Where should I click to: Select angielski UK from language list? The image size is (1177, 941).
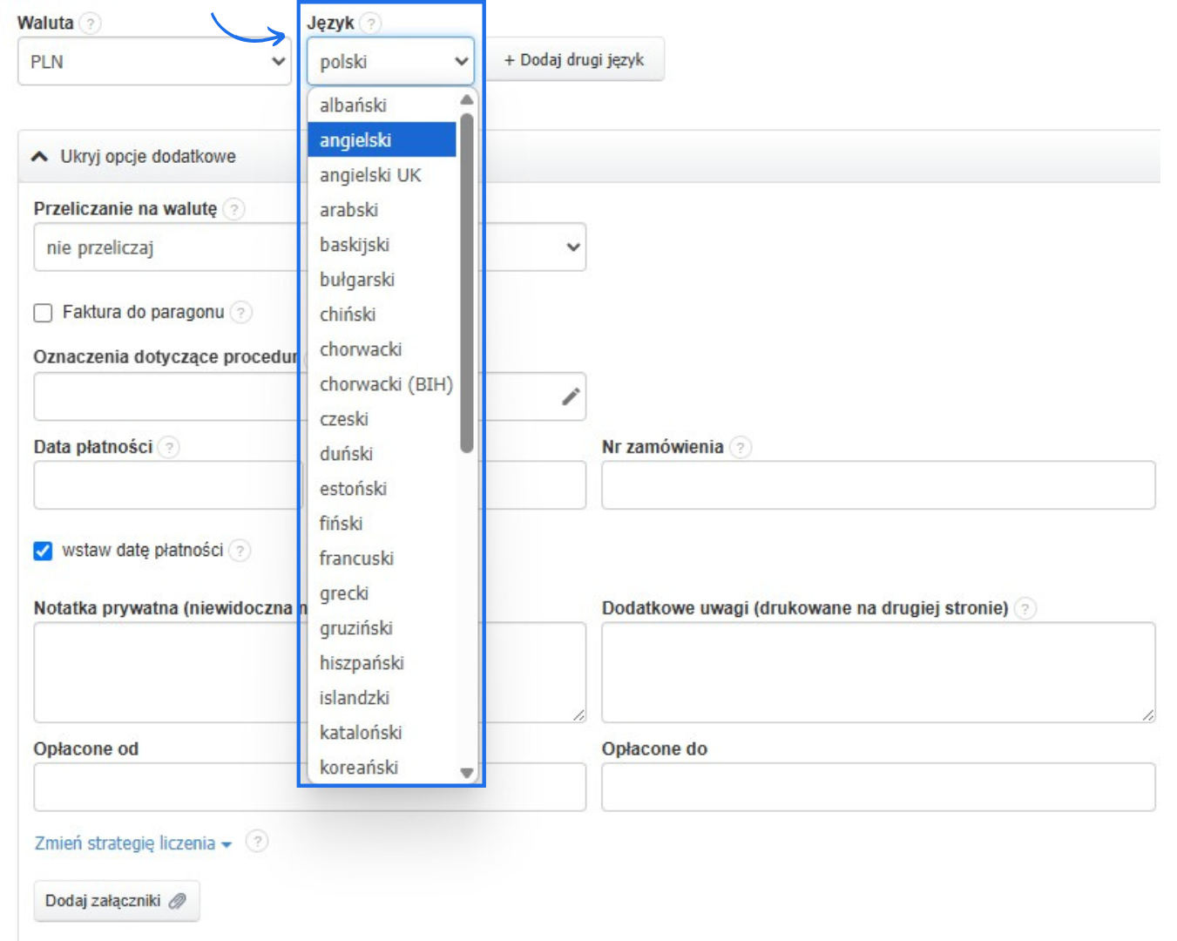click(370, 175)
